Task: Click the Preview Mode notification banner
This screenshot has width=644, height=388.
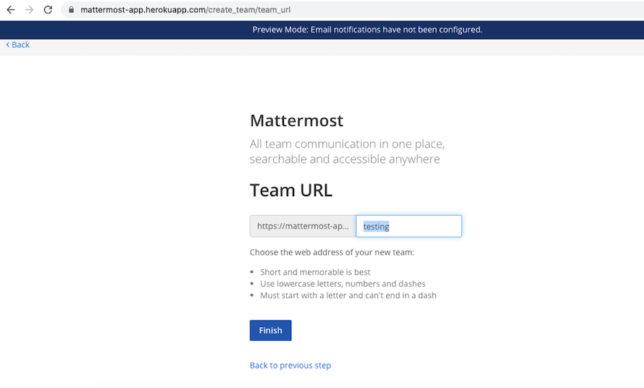Action: coord(322,30)
